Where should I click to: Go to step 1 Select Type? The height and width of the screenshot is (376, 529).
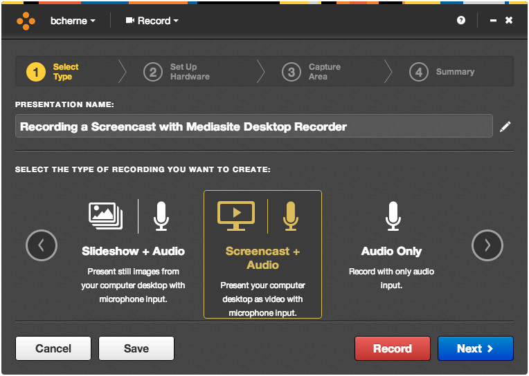(x=53, y=72)
